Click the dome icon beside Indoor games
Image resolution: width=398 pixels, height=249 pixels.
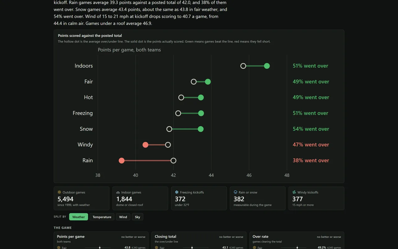118,192
